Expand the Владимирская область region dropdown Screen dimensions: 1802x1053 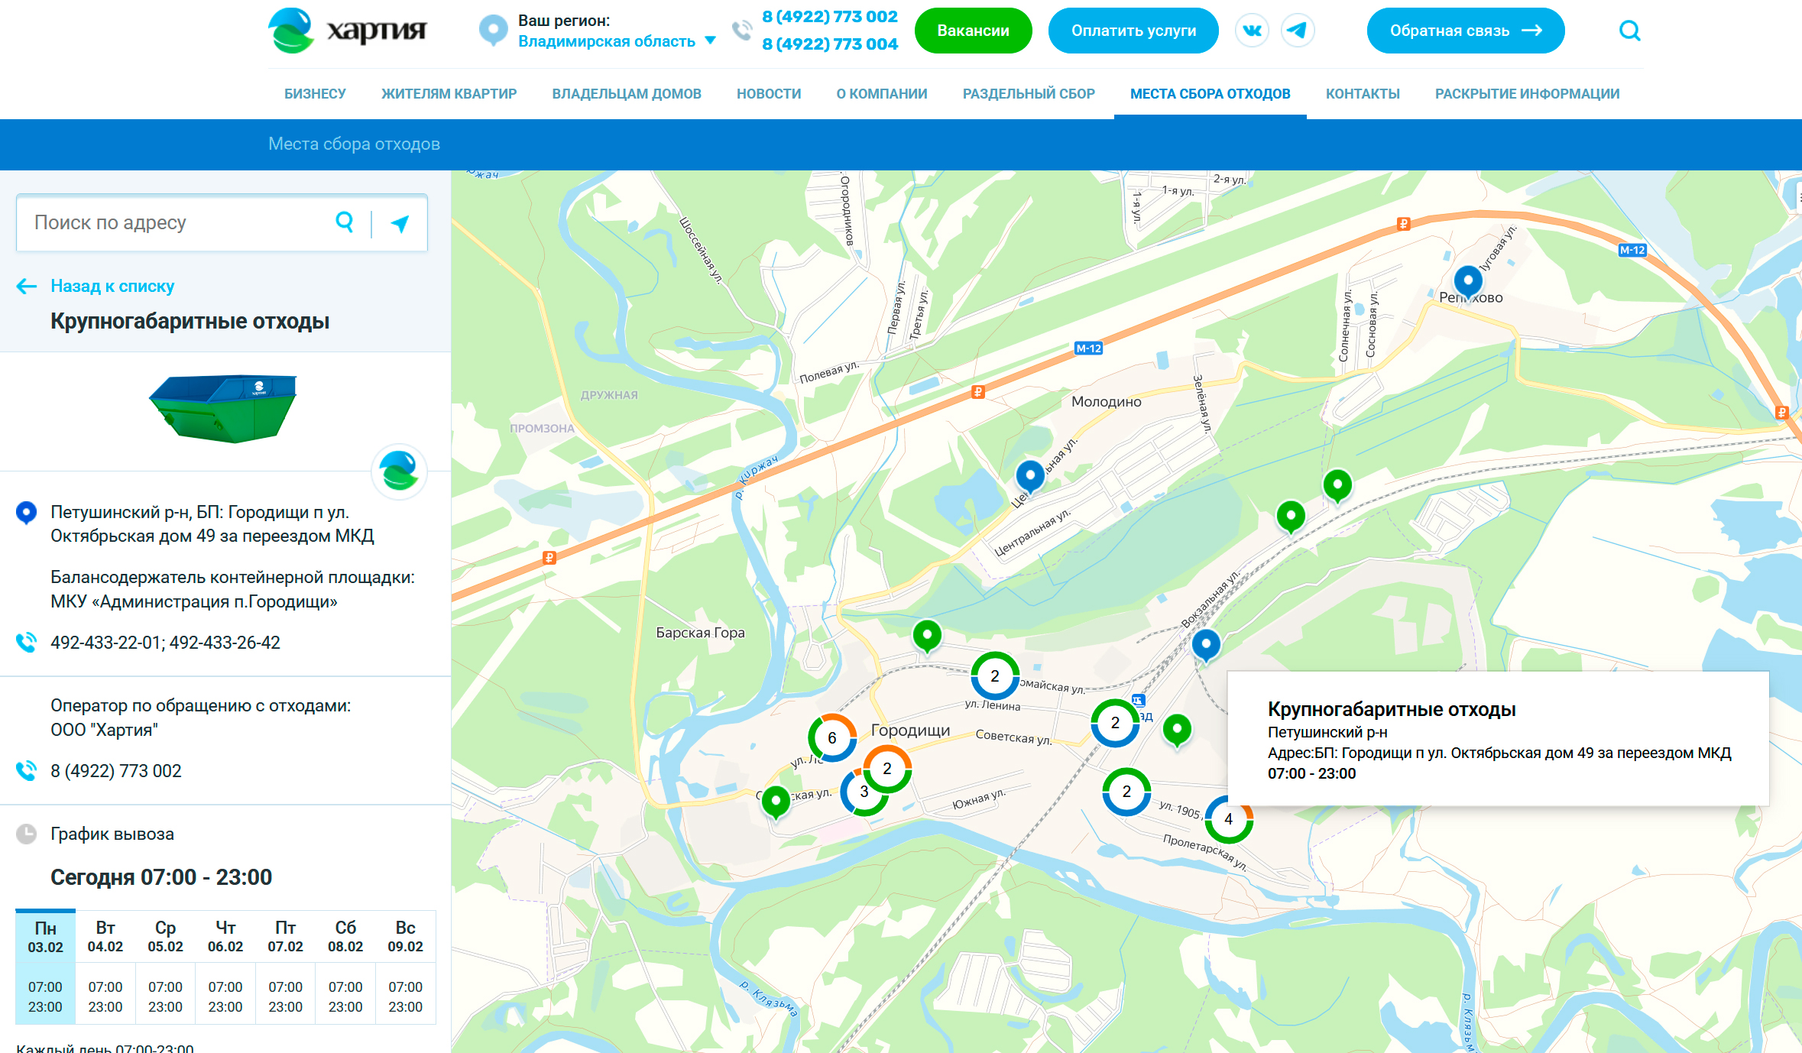click(616, 41)
